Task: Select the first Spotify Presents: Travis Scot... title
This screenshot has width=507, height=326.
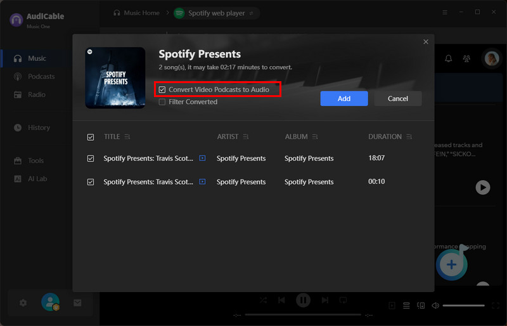Action: [x=148, y=159]
